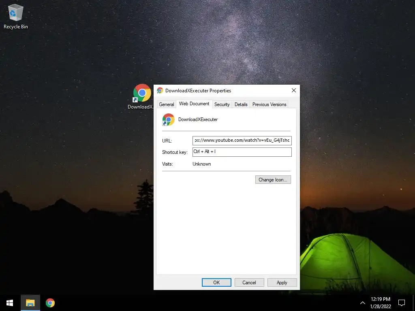Click the 'Unknown' visits value
Screen dimensions: 415x311
[202, 164]
